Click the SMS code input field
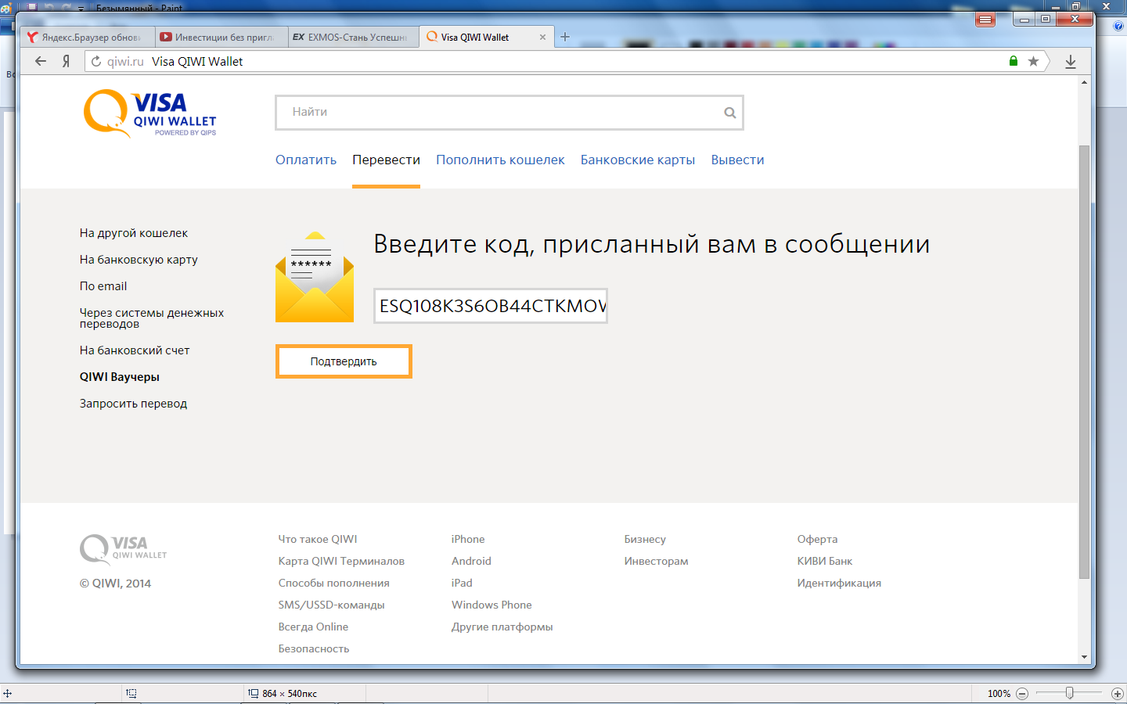The width and height of the screenshot is (1127, 704). [x=491, y=306]
